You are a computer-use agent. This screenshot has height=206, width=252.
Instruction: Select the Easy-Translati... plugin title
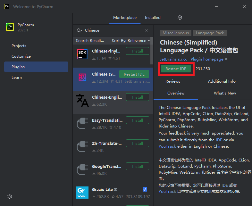(x=107, y=120)
